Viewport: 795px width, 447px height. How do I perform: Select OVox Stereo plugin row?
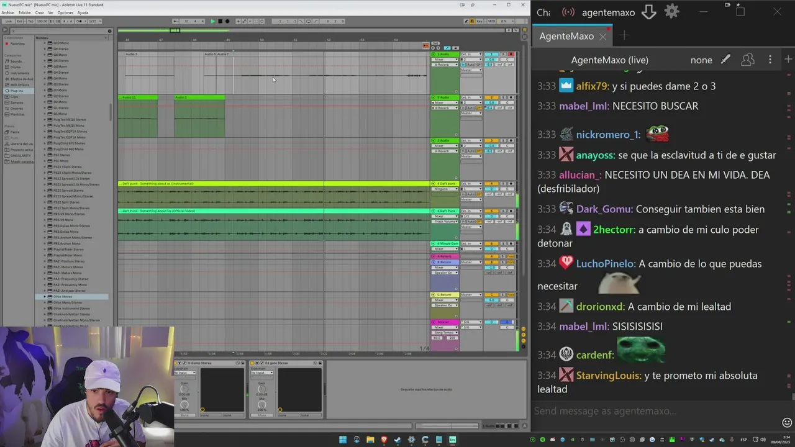click(x=71, y=296)
